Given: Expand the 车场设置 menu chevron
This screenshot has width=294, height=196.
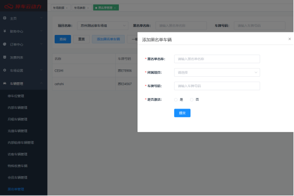Looking at the screenshot, I should click(x=41, y=70).
